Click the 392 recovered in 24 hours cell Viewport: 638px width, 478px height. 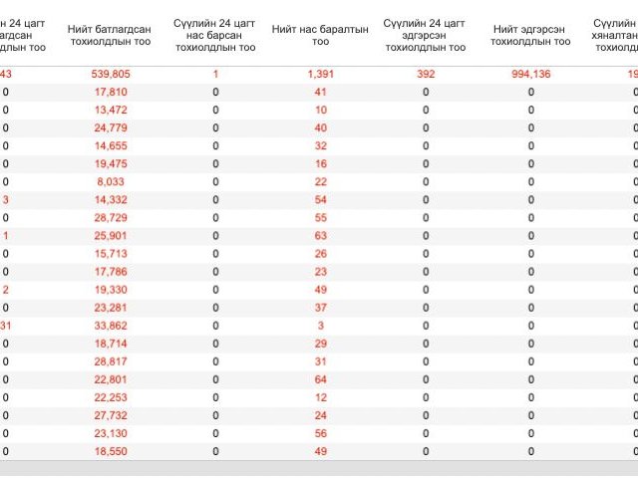426,74
